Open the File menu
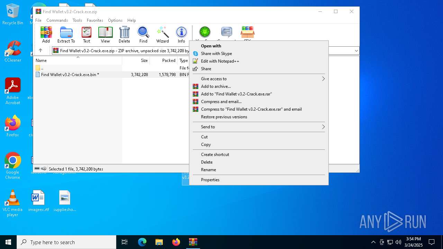The height and width of the screenshot is (249, 443). coord(38,20)
